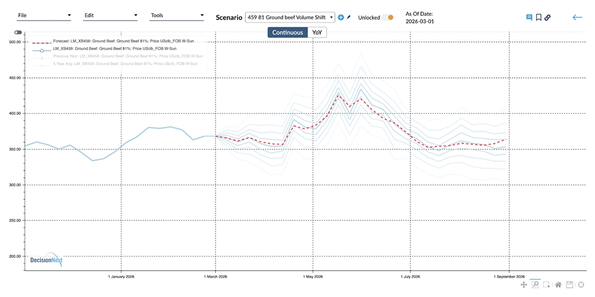Click the add scenario plus icon
Screen dimensions: 595x297
point(340,18)
